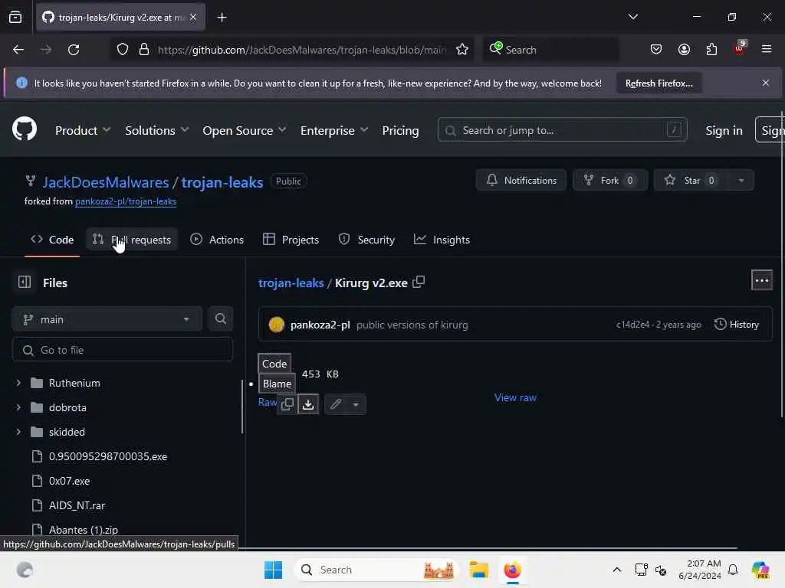Bookmark this page with the star icon
The image size is (785, 588).
point(462,50)
